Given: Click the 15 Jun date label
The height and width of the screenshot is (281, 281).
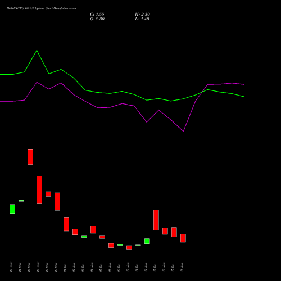Looking at the screenshot, I should tap(155, 268).
